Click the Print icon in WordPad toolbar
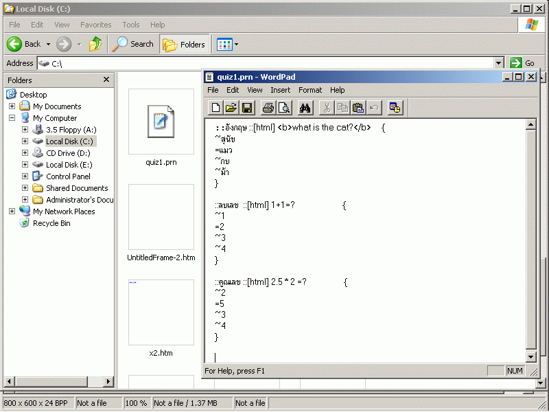Image resolution: width=549 pixels, height=412 pixels. click(268, 107)
